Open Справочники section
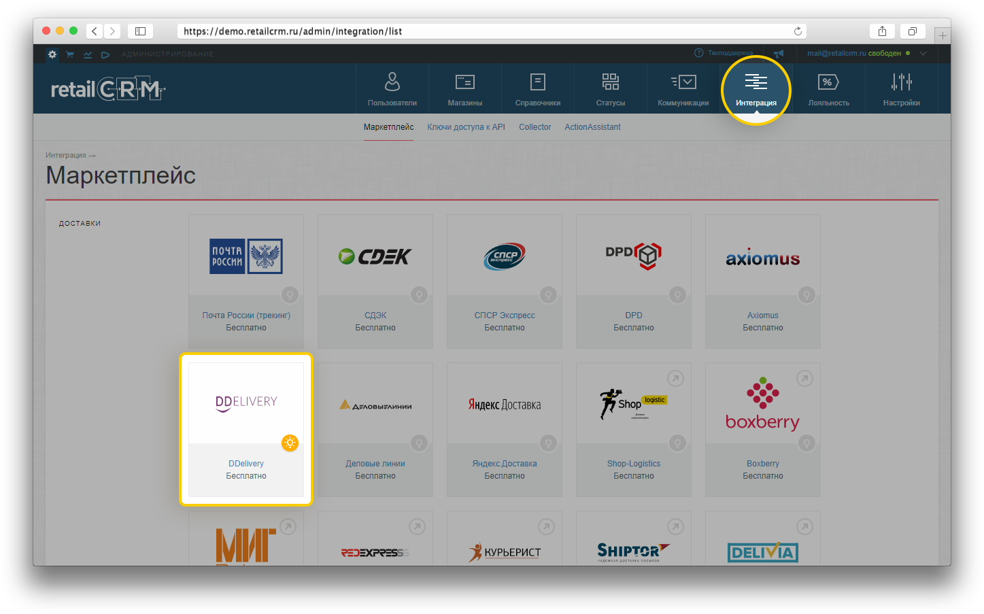This screenshot has width=984, height=614. 538,89
